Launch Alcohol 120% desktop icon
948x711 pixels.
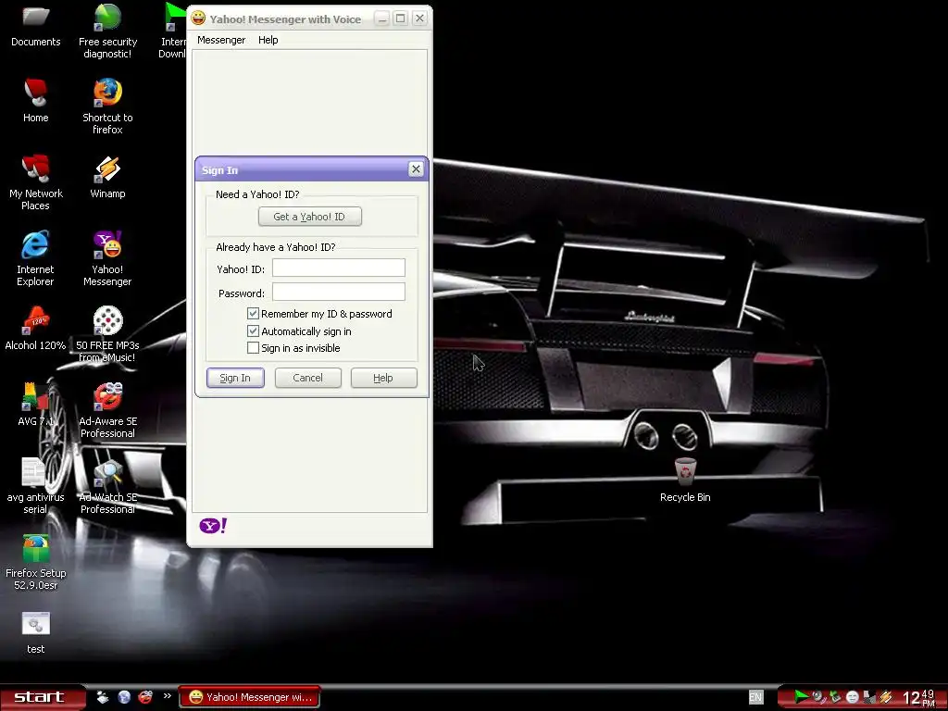(36, 329)
